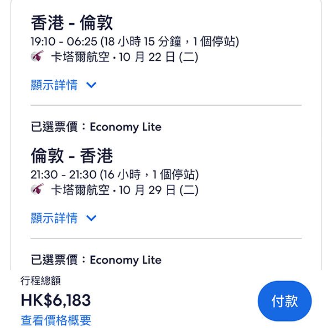Screen dimensions: 332x332
Task: Click the 10 月 29 日 return date
Action: click(x=145, y=190)
